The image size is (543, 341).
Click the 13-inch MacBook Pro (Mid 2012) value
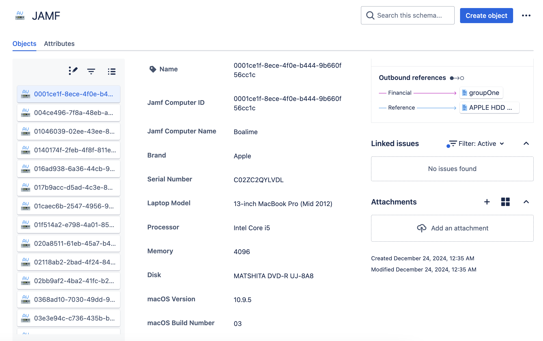coord(283,204)
